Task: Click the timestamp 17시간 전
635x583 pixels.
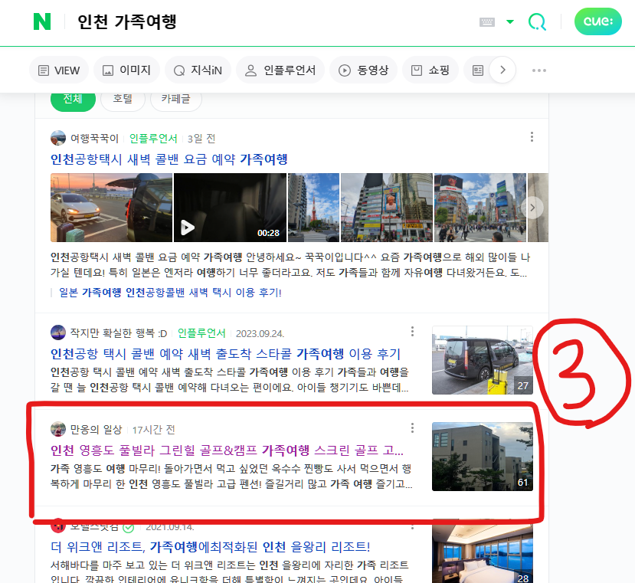Action: 153,430
